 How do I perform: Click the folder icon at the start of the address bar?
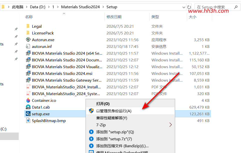point(3,7)
